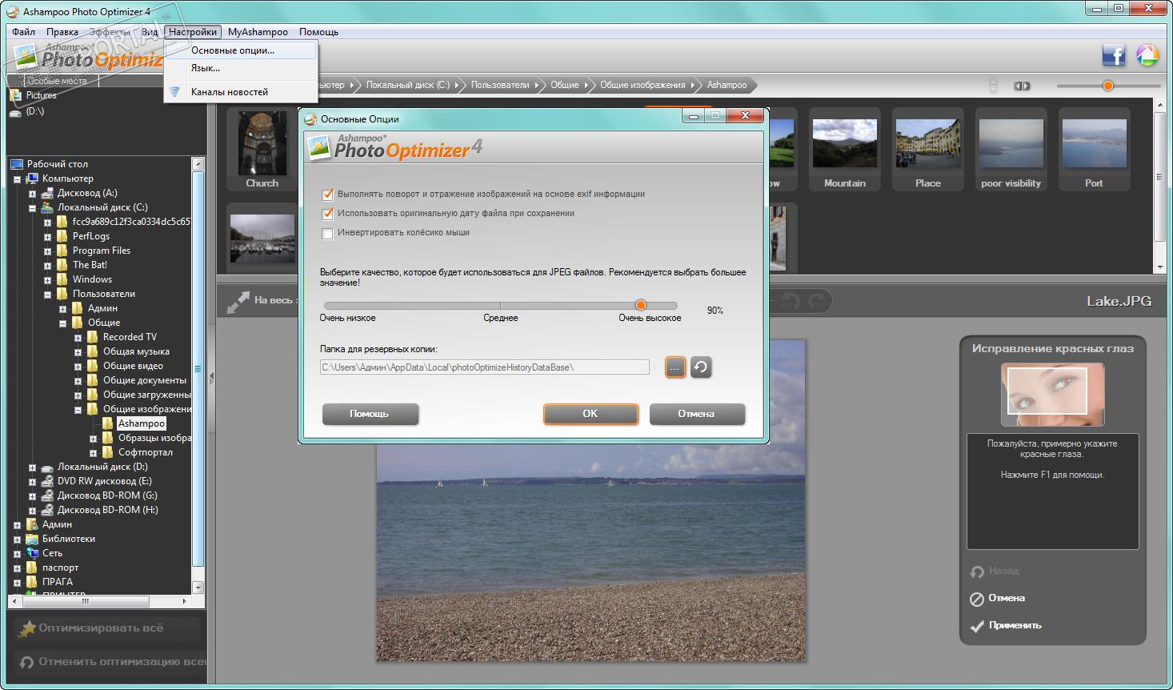Click the D:\ drive icon in favorites
The image size is (1173, 690).
pos(15,112)
